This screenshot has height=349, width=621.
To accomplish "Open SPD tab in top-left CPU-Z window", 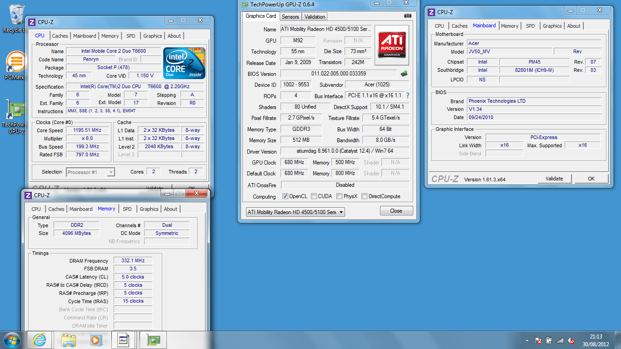I will 130,36.
